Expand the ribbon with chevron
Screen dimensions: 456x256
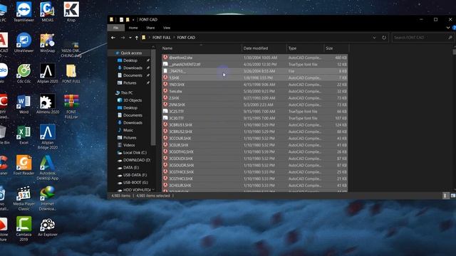pyautogui.click(x=448, y=28)
